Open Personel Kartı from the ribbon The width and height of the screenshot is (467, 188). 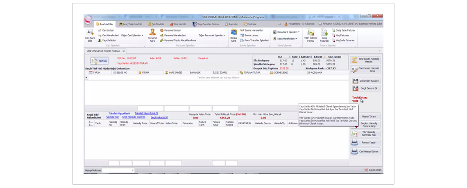tap(152, 35)
